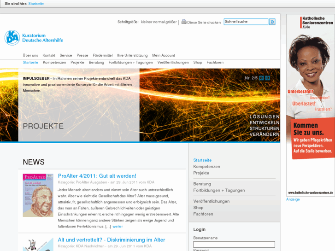Click the Startseite breadcrumb link
Viewport: 335px width, 251px height.
36,4
